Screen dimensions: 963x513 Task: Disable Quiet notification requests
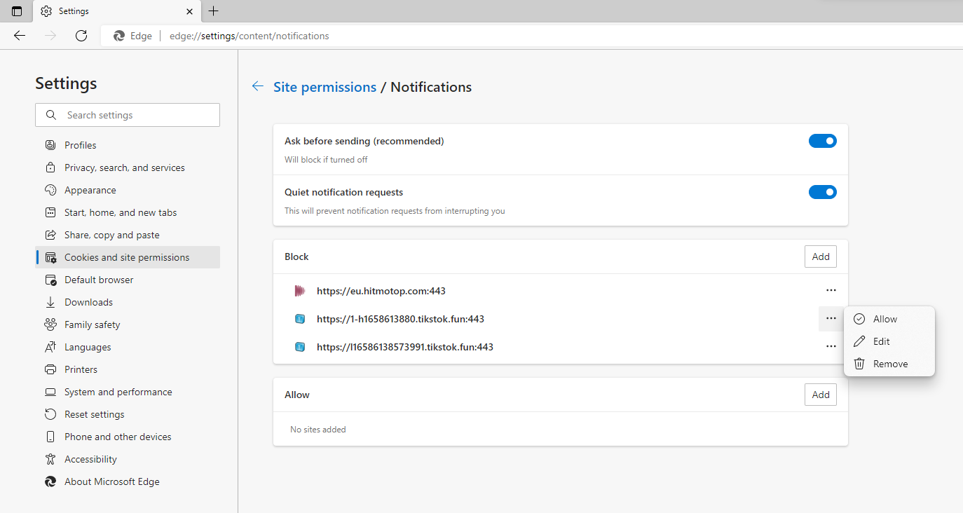point(822,191)
